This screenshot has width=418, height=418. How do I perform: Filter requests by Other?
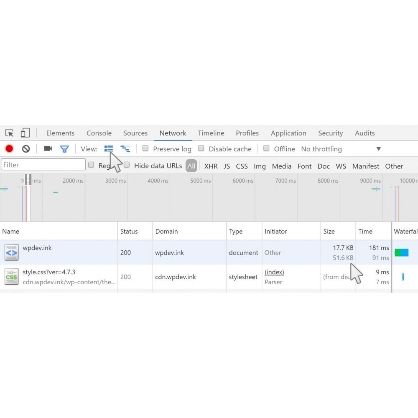point(394,166)
